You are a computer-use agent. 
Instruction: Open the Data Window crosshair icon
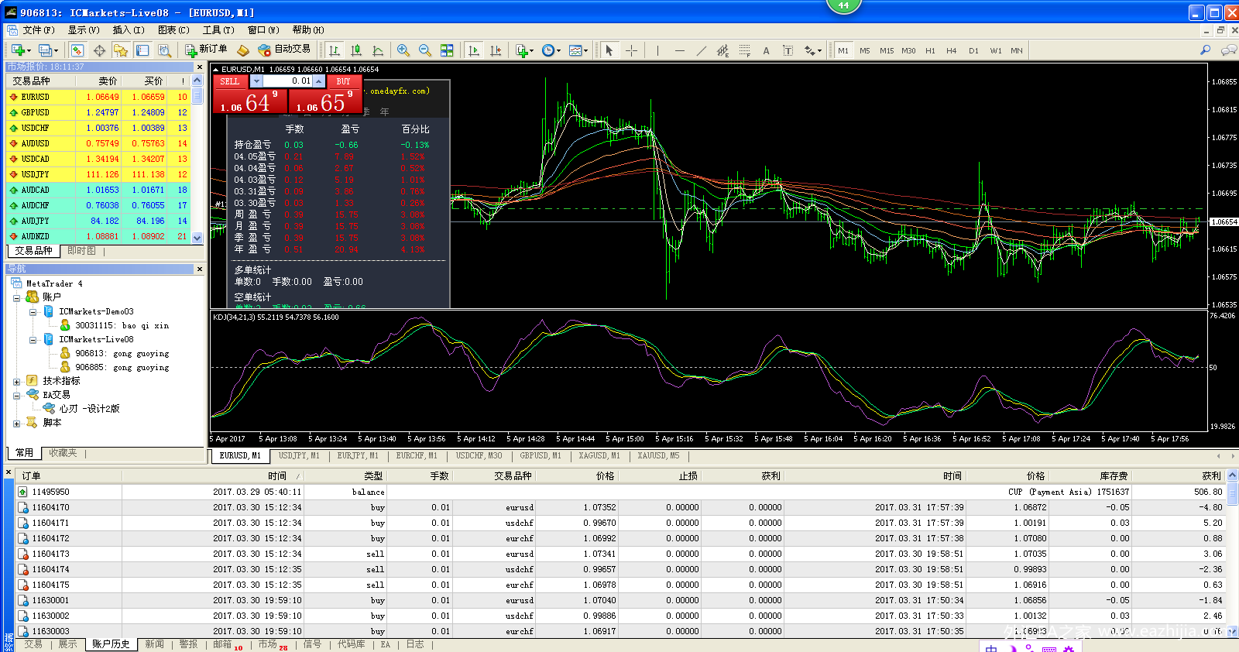click(99, 50)
